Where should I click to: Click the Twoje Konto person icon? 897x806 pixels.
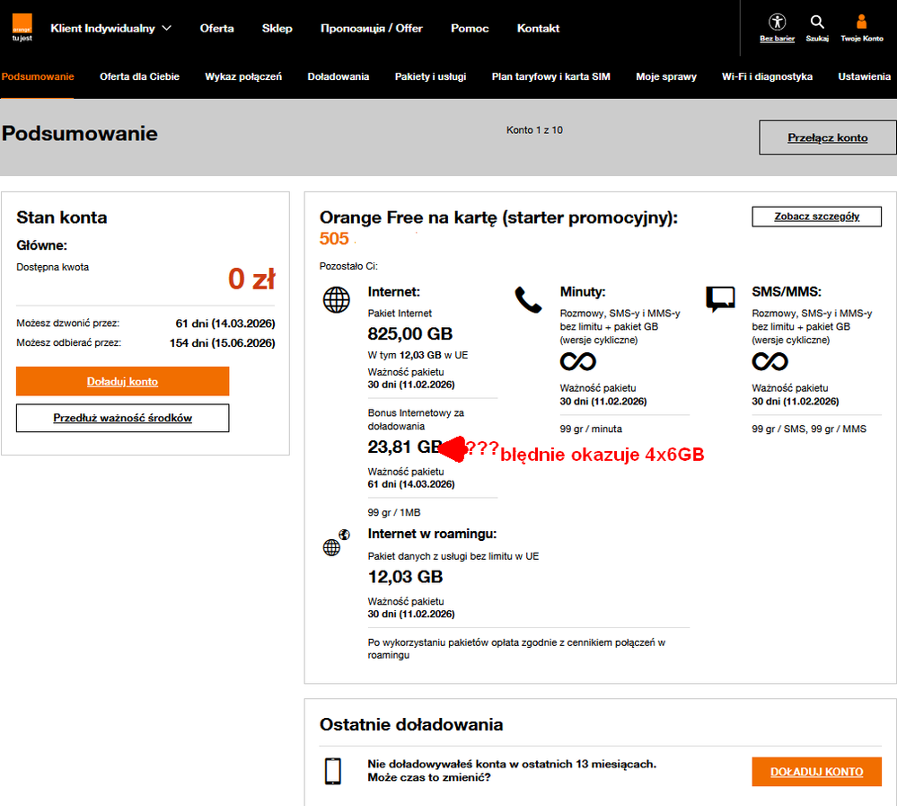pos(861,22)
